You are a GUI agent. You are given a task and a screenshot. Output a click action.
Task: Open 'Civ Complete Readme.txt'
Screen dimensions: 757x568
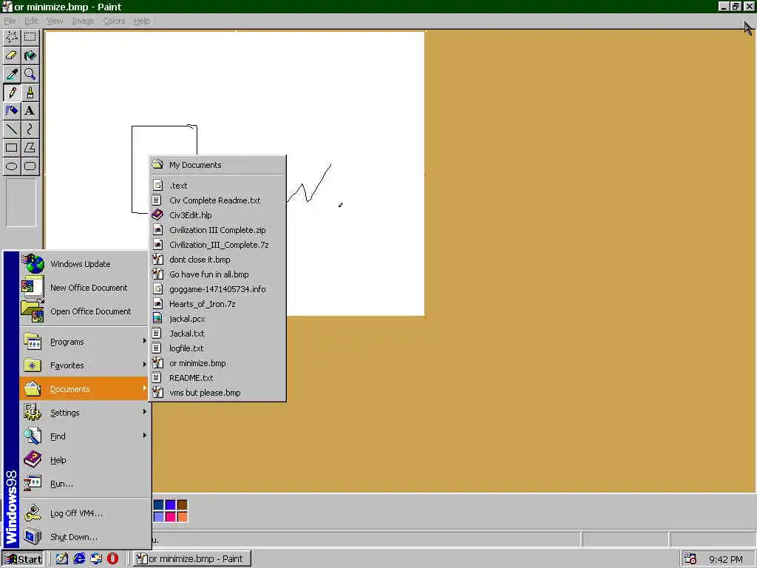217,200
